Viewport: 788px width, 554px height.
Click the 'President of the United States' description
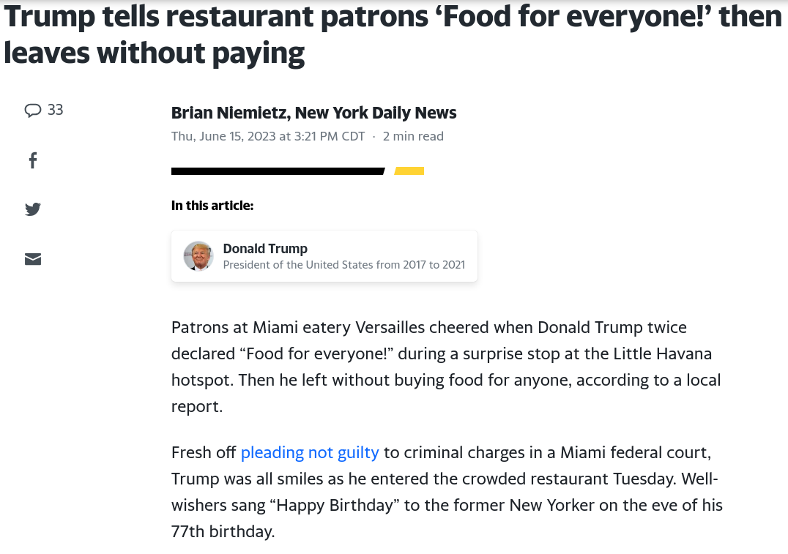[343, 265]
